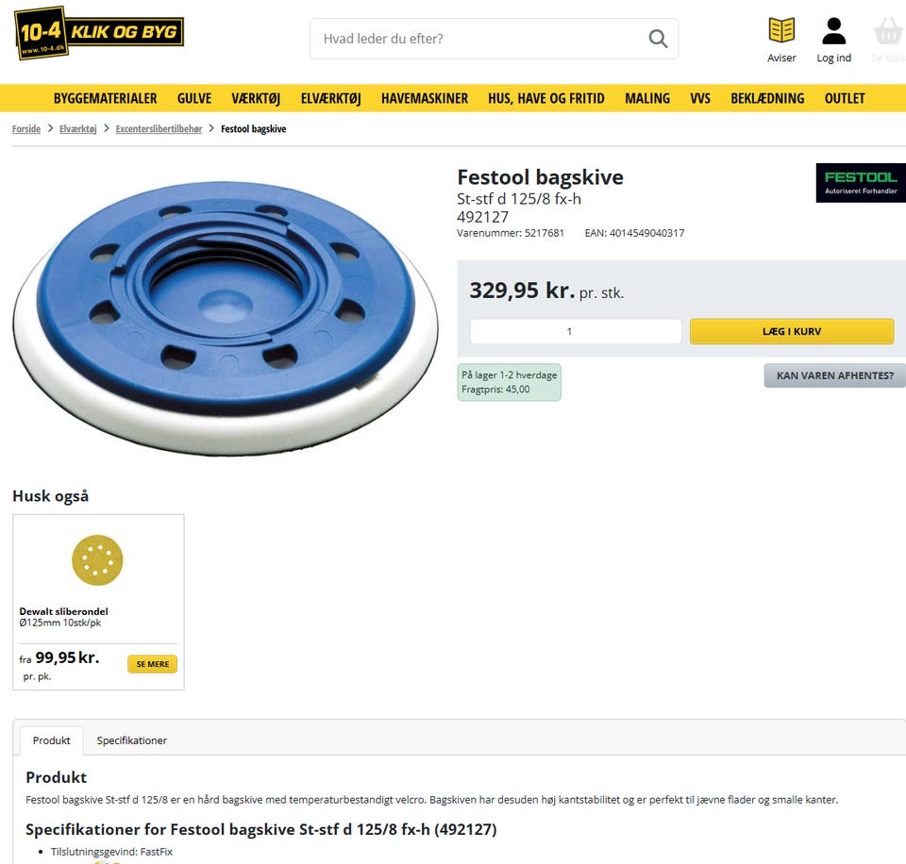Screen dimensions: 906x864
Task: Open the shopping basket icon
Action: click(x=888, y=31)
